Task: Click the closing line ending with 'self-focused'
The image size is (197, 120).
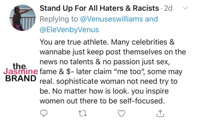Action: 102,101
